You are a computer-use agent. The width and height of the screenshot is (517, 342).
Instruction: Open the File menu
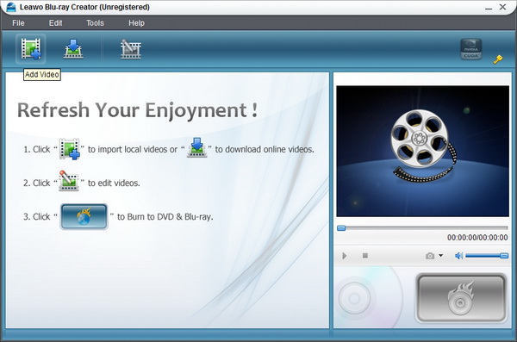point(18,23)
